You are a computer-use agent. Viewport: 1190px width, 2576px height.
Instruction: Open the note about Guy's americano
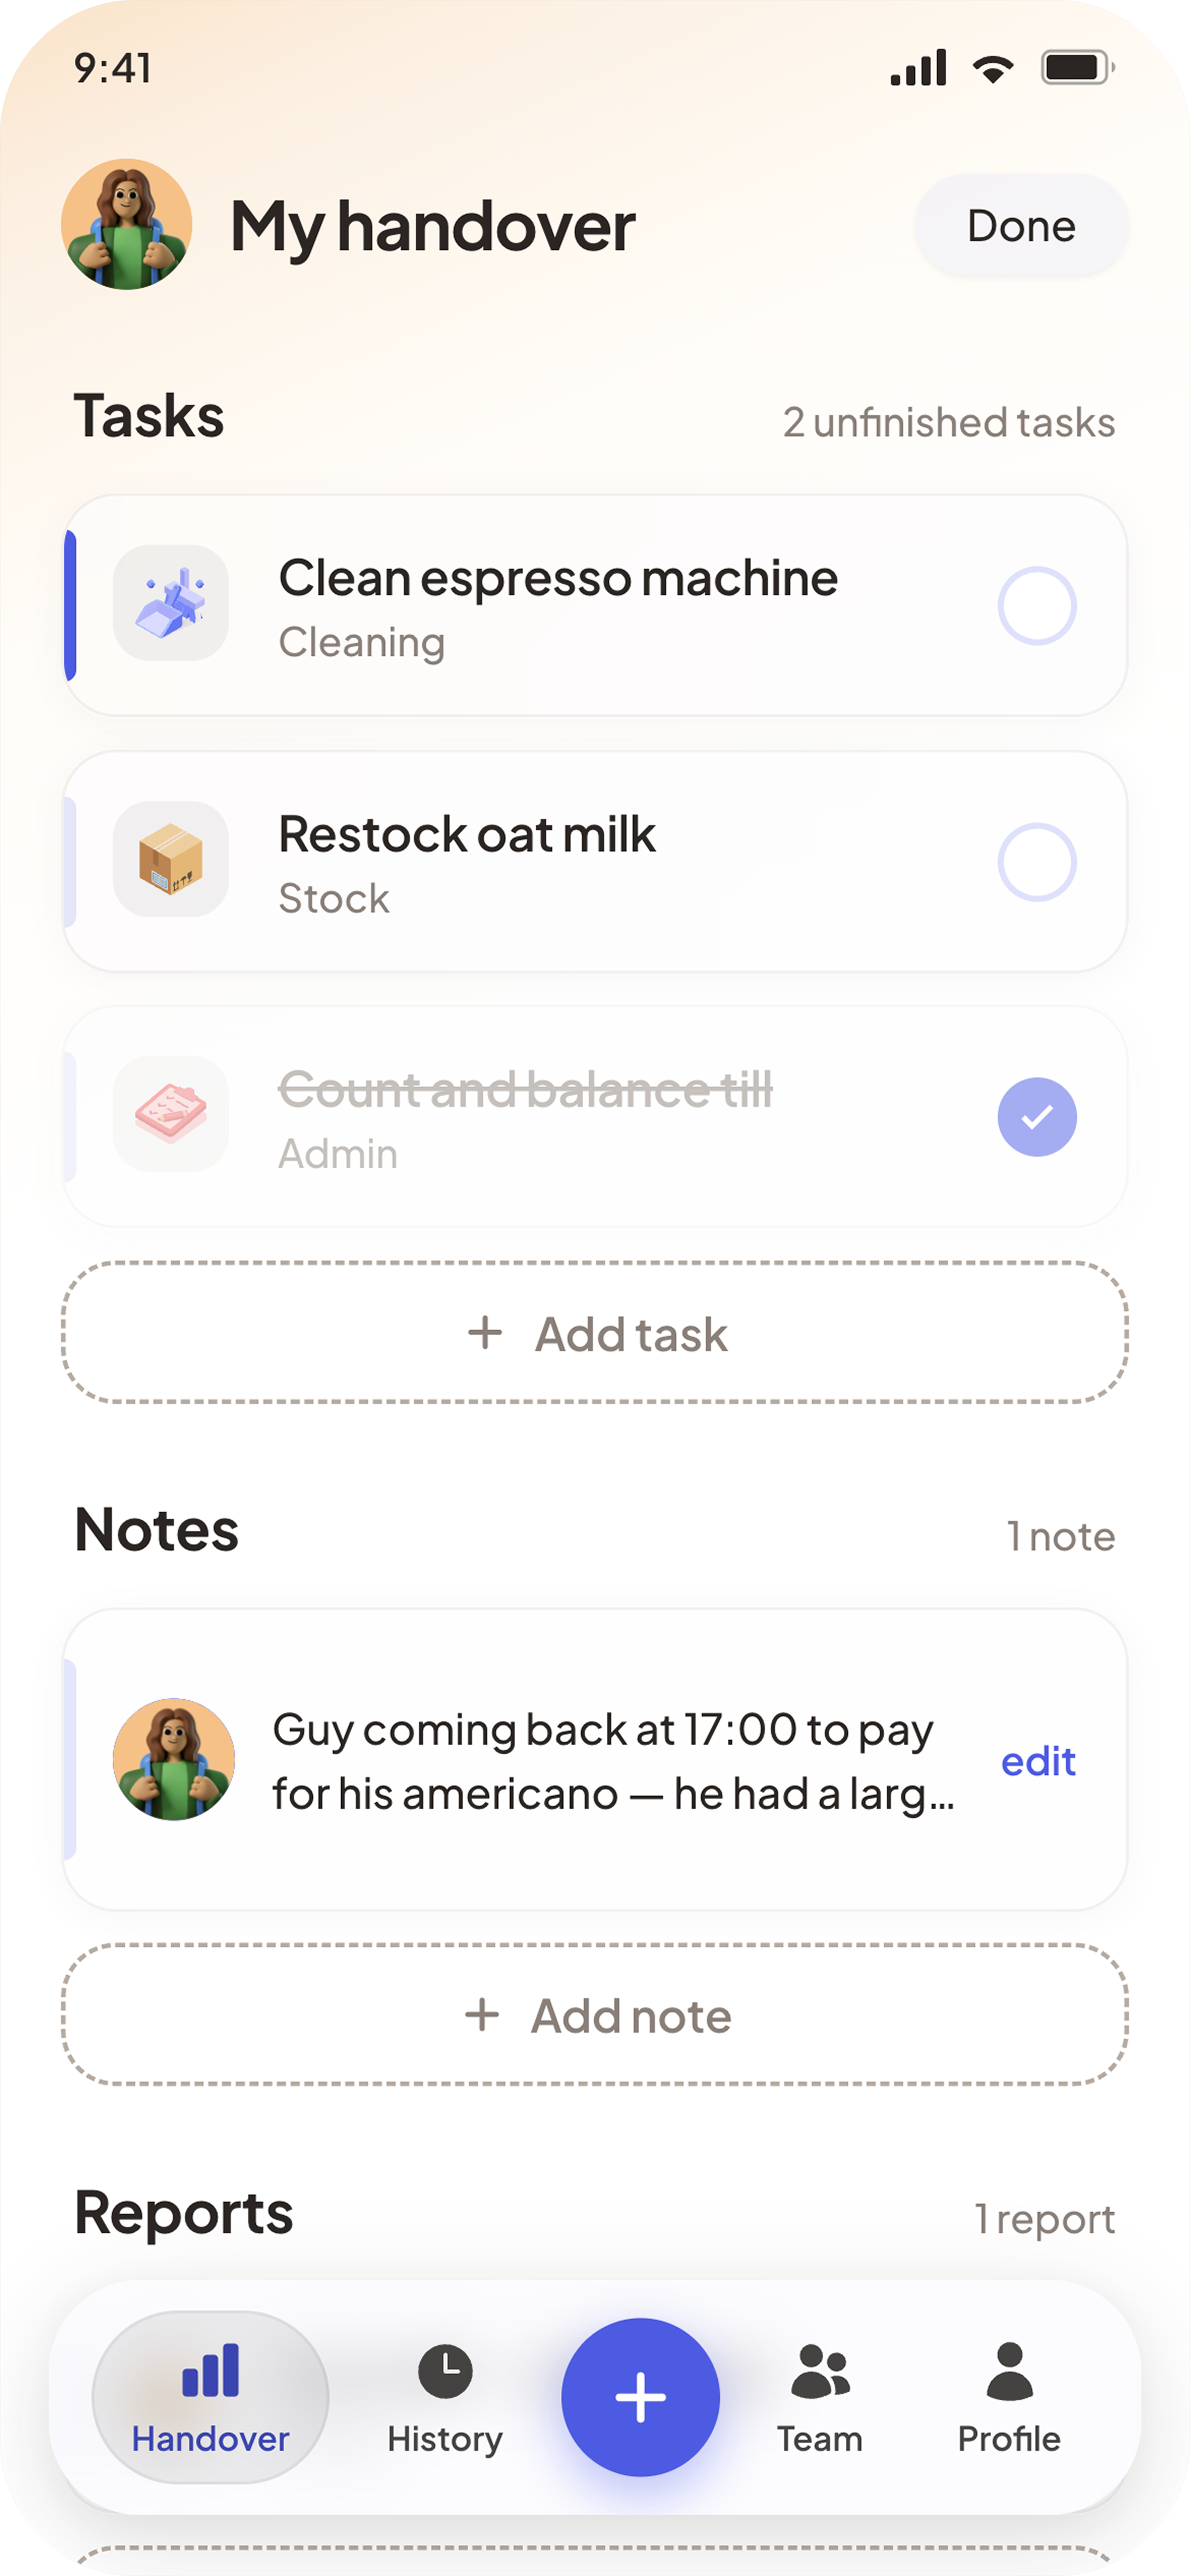595,1760
